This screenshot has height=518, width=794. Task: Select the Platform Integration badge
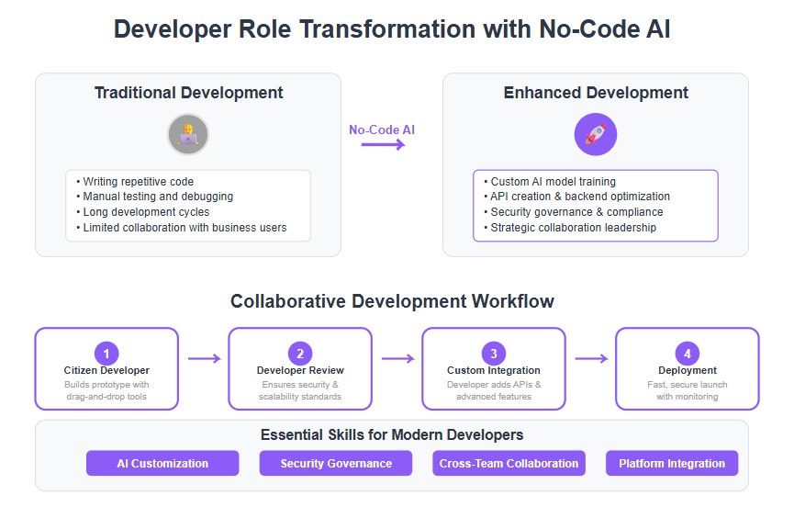672,463
